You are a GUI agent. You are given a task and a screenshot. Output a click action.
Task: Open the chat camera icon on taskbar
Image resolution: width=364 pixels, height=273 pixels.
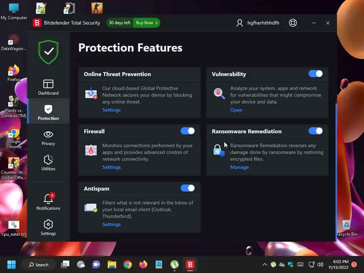coord(96,264)
